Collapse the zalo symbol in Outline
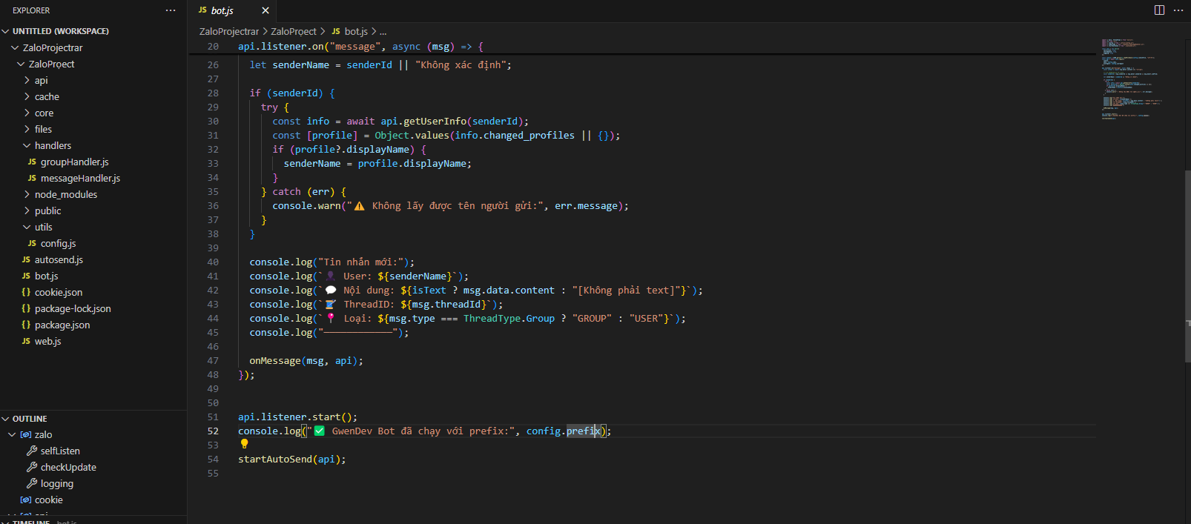This screenshot has height=524, width=1191. pos(12,434)
